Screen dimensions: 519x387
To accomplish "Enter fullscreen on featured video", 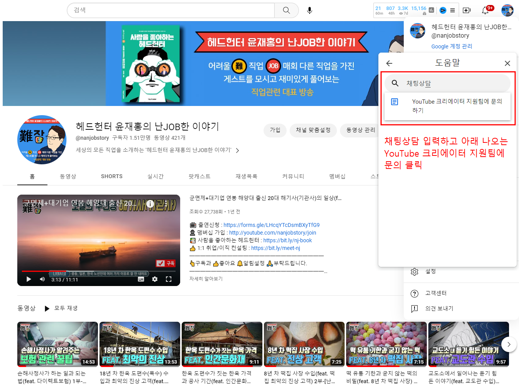I will pos(169,279).
